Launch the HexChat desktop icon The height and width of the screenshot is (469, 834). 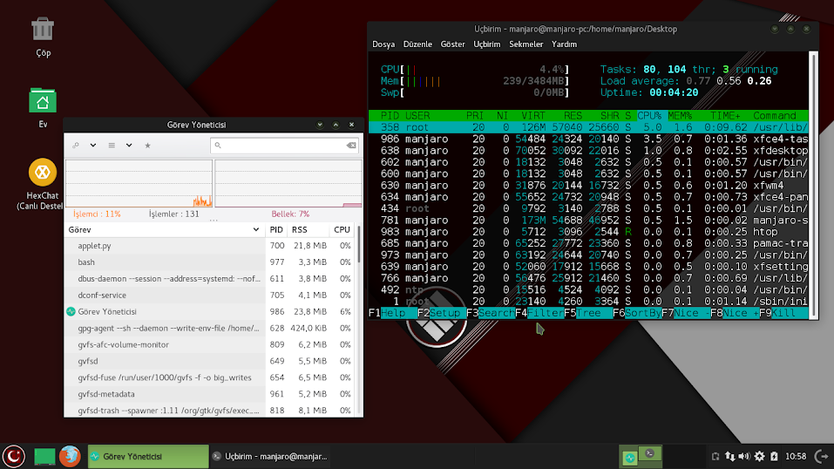point(43,172)
